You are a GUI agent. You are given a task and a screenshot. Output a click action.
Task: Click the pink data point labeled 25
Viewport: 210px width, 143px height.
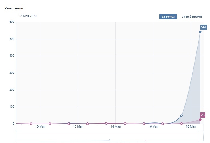200,119
